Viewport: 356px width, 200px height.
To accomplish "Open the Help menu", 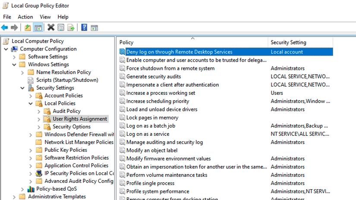I will pos(63,17).
